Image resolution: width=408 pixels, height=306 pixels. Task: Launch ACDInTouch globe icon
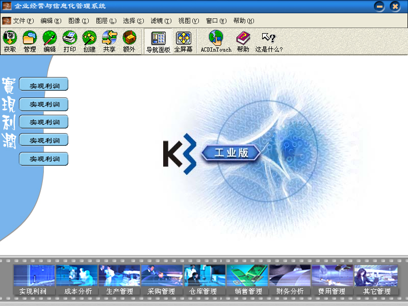point(216,41)
